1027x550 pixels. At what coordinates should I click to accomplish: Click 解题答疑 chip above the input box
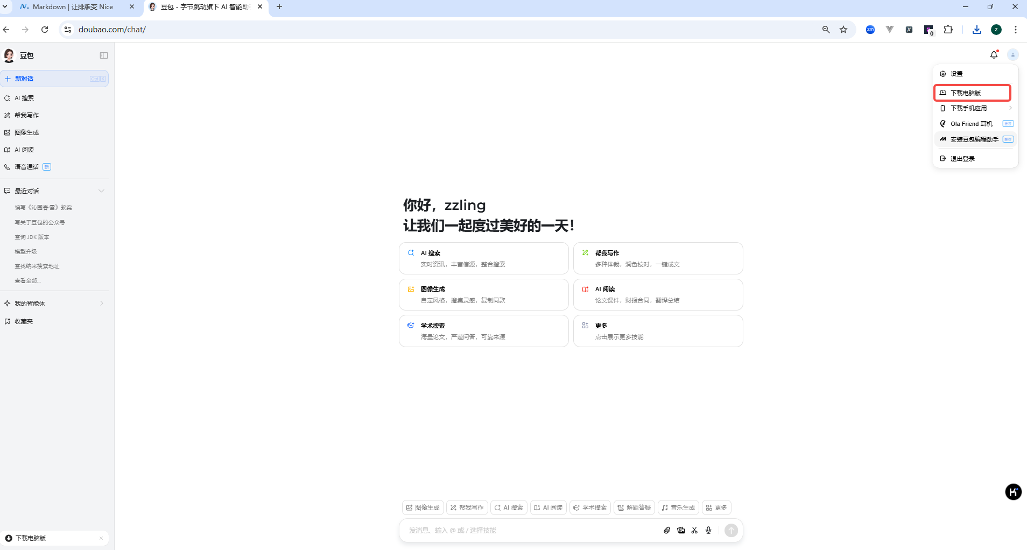point(634,507)
